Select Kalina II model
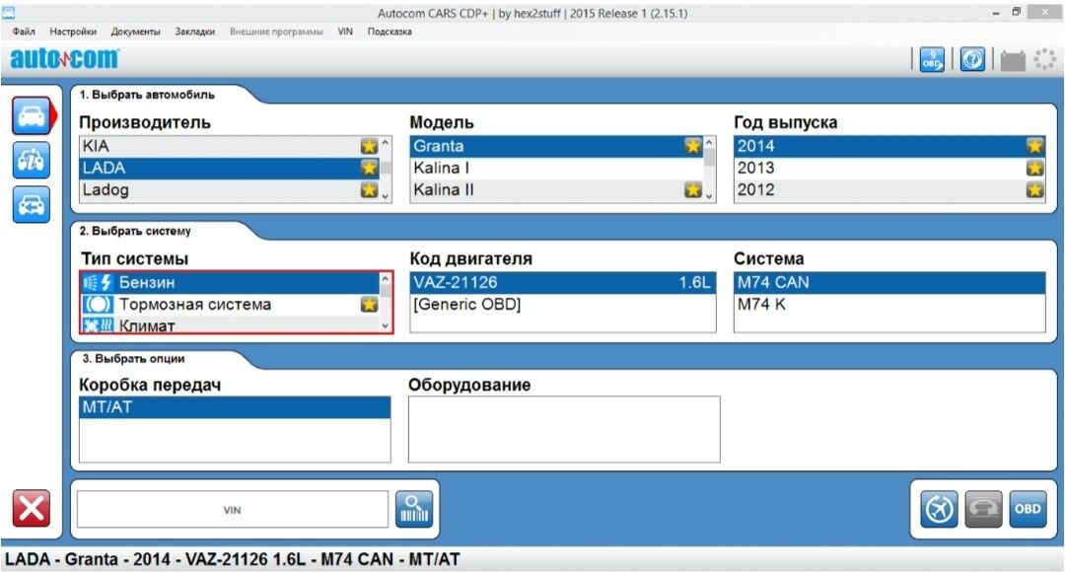 (556, 189)
